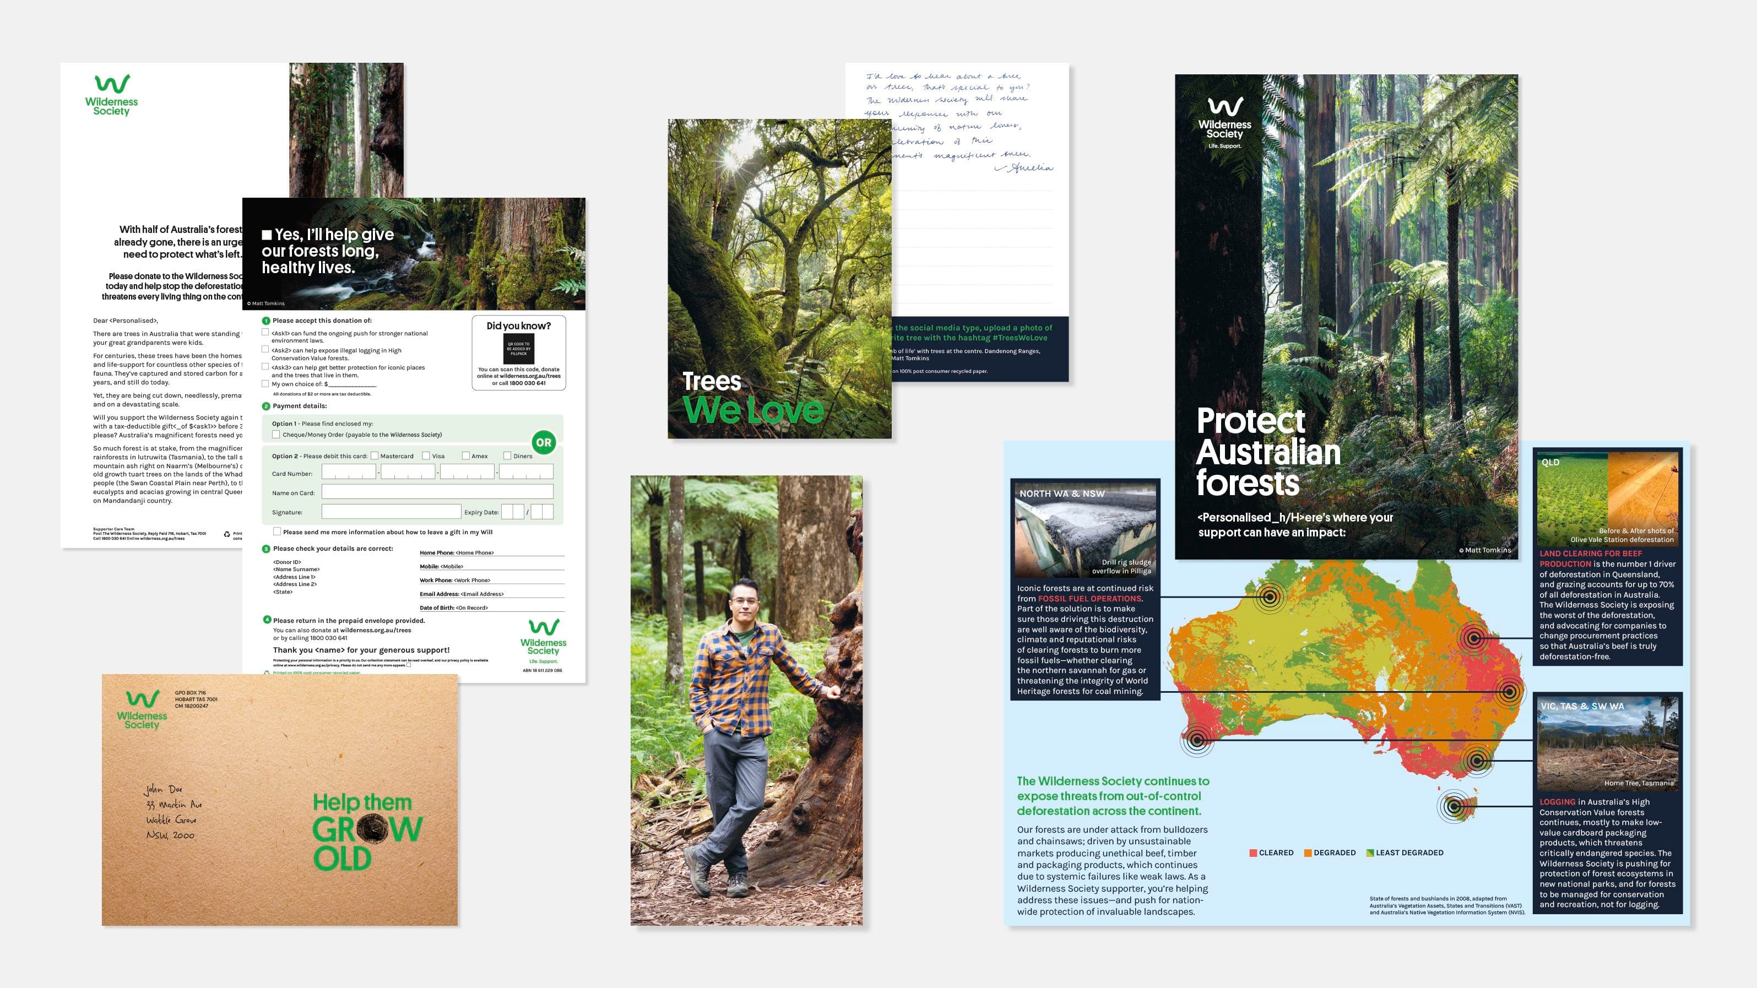Screen dimensions: 1757x988
Task: Tick the 'My own choice of' checkbox
Action: click(265, 384)
